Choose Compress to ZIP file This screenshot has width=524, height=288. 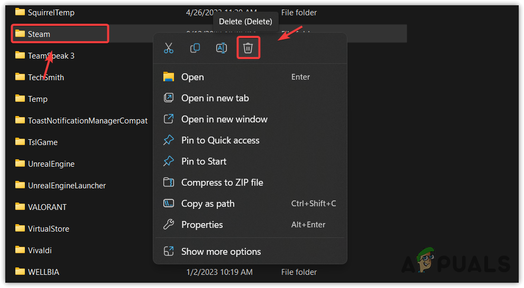(x=222, y=183)
